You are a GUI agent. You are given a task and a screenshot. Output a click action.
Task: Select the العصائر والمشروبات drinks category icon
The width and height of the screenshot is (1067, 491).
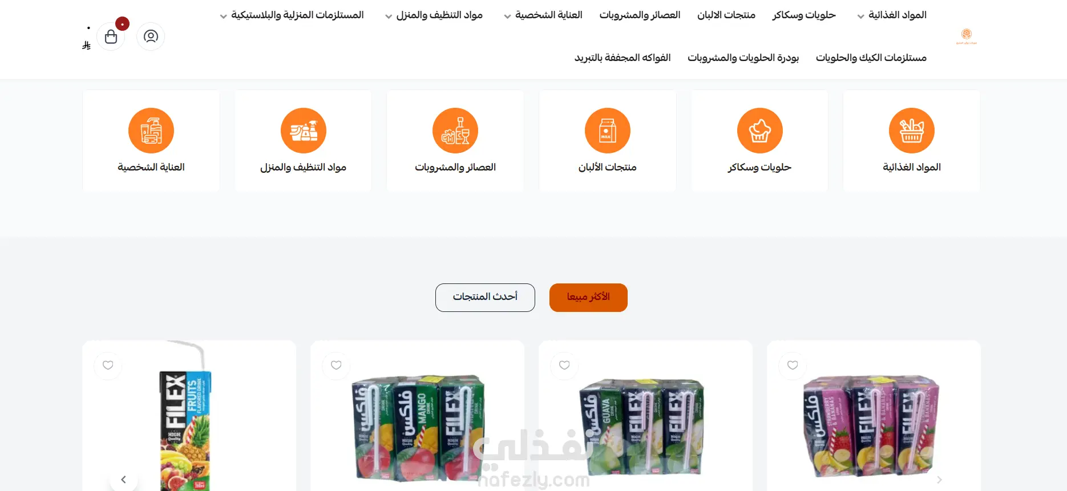coord(455,131)
